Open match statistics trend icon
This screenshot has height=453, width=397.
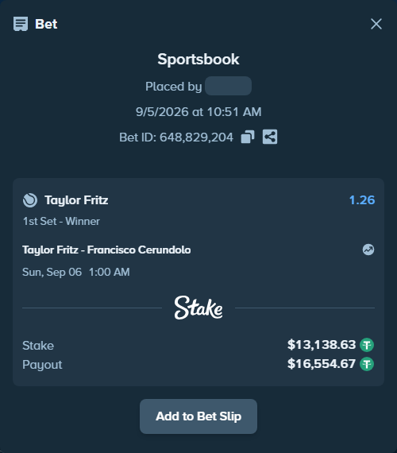(368, 250)
